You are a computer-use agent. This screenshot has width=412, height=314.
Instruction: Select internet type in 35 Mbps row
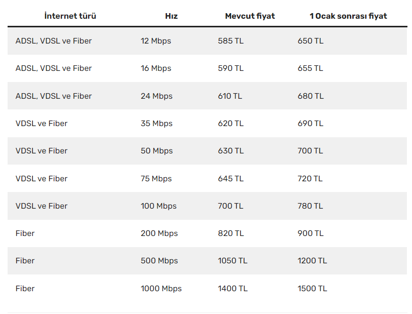pyautogui.click(x=42, y=124)
